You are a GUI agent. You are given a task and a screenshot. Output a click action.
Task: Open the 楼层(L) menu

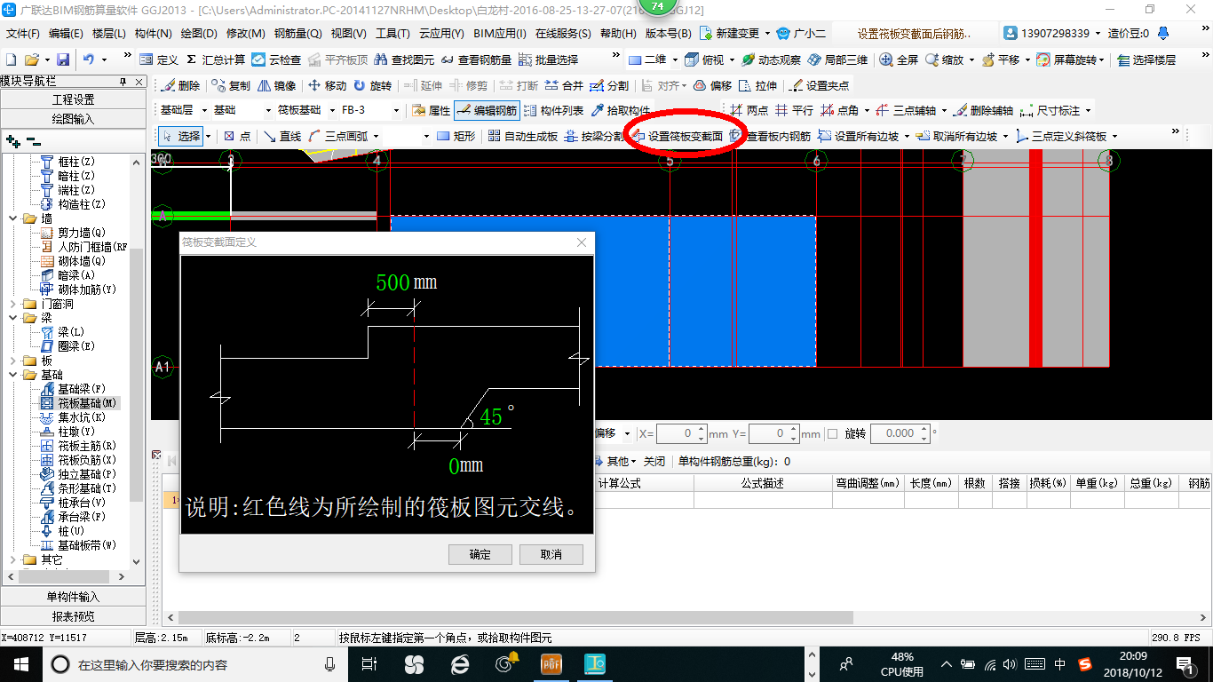point(108,34)
